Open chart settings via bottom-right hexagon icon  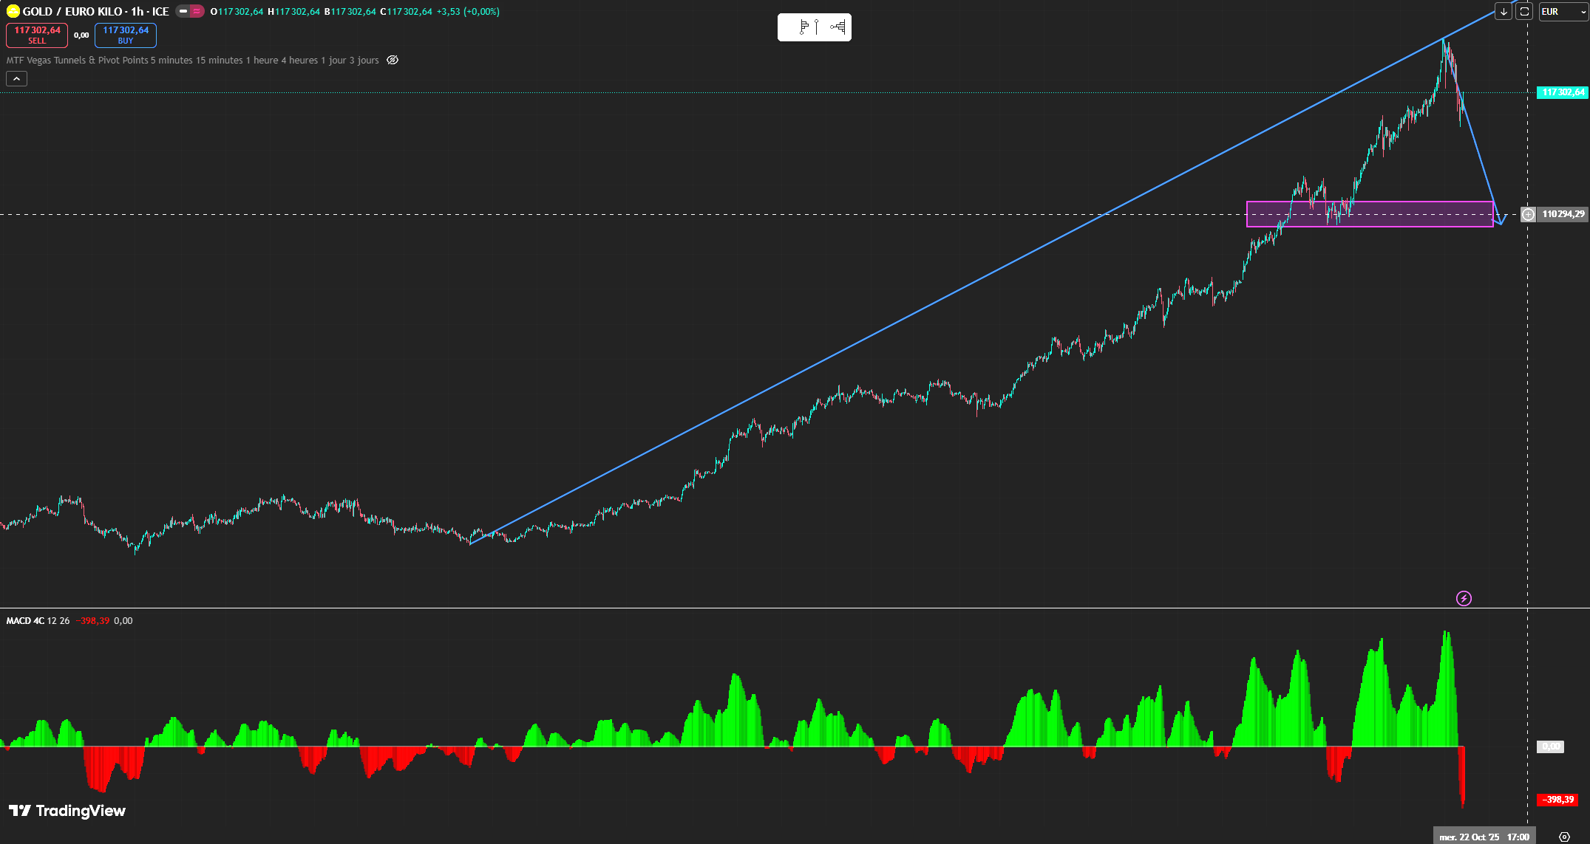click(1564, 837)
